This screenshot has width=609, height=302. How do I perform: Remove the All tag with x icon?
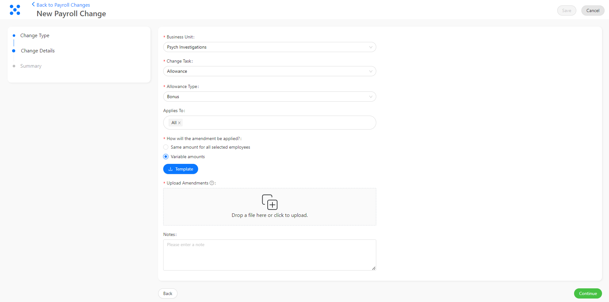(179, 123)
